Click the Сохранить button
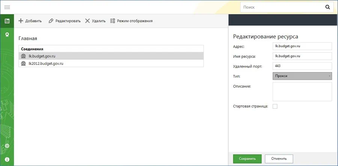This screenshot has height=166, width=338. pos(247,159)
